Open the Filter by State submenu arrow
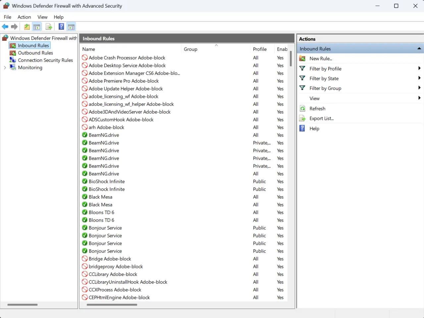The width and height of the screenshot is (424, 318). (x=419, y=78)
